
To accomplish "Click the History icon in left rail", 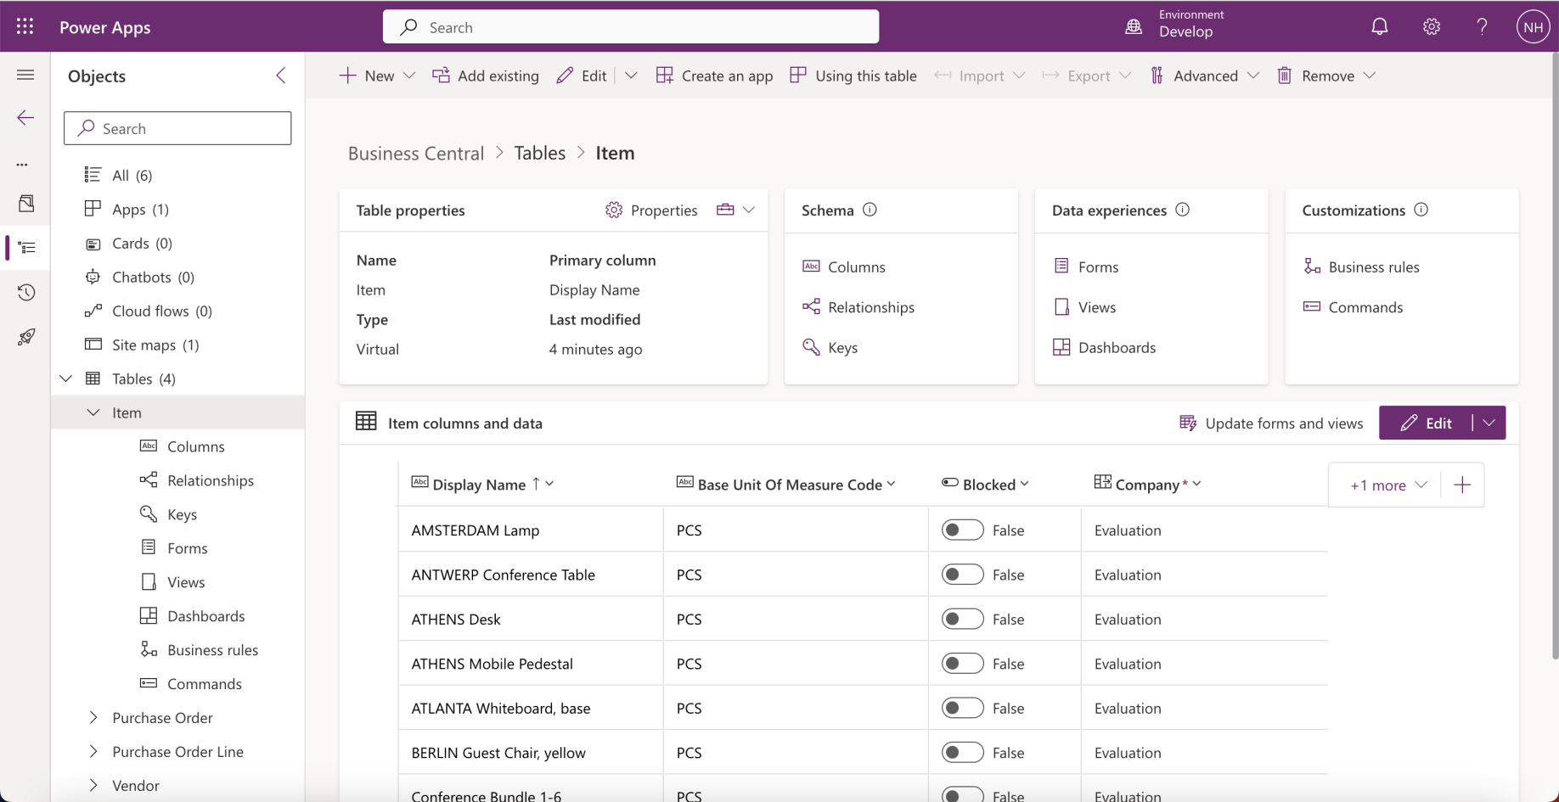I will click(26, 293).
